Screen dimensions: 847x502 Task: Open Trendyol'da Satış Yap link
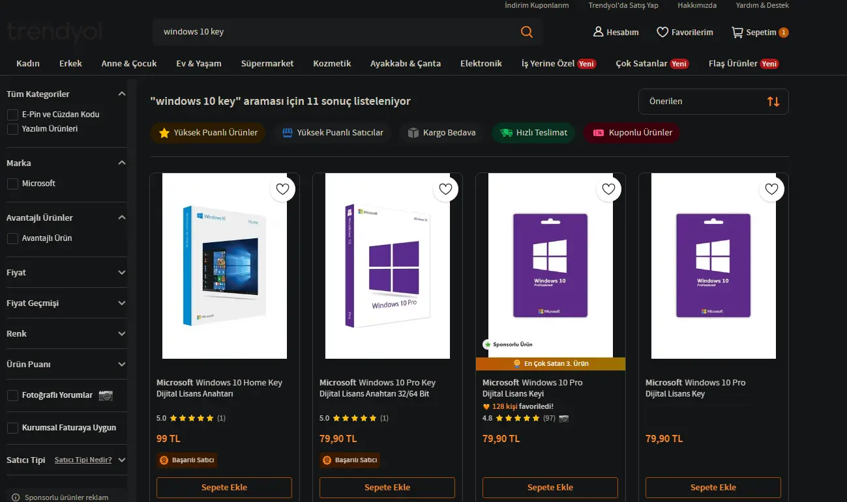[x=623, y=5]
